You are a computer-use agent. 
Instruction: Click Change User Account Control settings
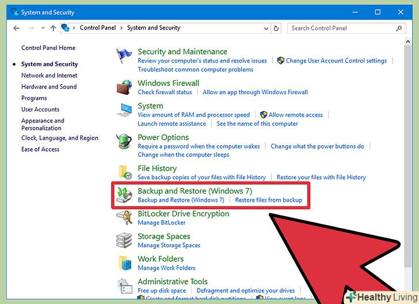(336, 60)
